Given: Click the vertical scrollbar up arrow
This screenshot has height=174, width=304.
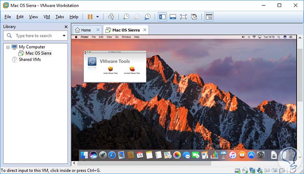Looking at the screenshot, I should point(300,38).
